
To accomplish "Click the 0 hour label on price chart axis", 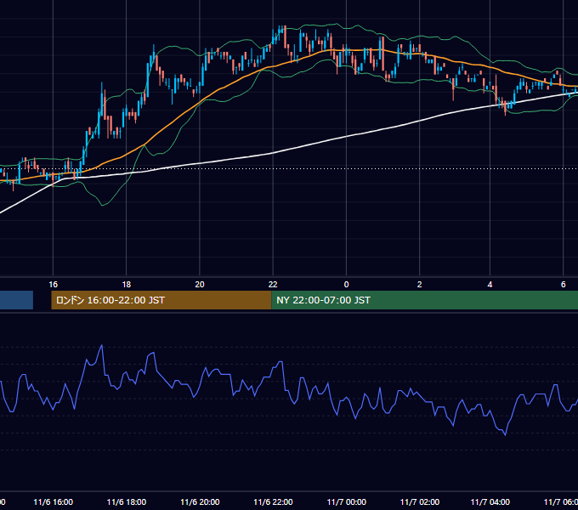I will pyautogui.click(x=346, y=285).
